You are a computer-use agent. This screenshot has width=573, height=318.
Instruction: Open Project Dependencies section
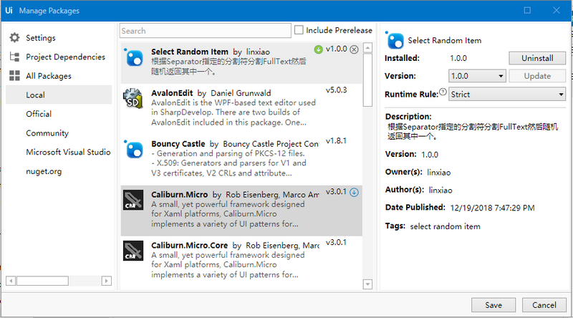tap(65, 57)
